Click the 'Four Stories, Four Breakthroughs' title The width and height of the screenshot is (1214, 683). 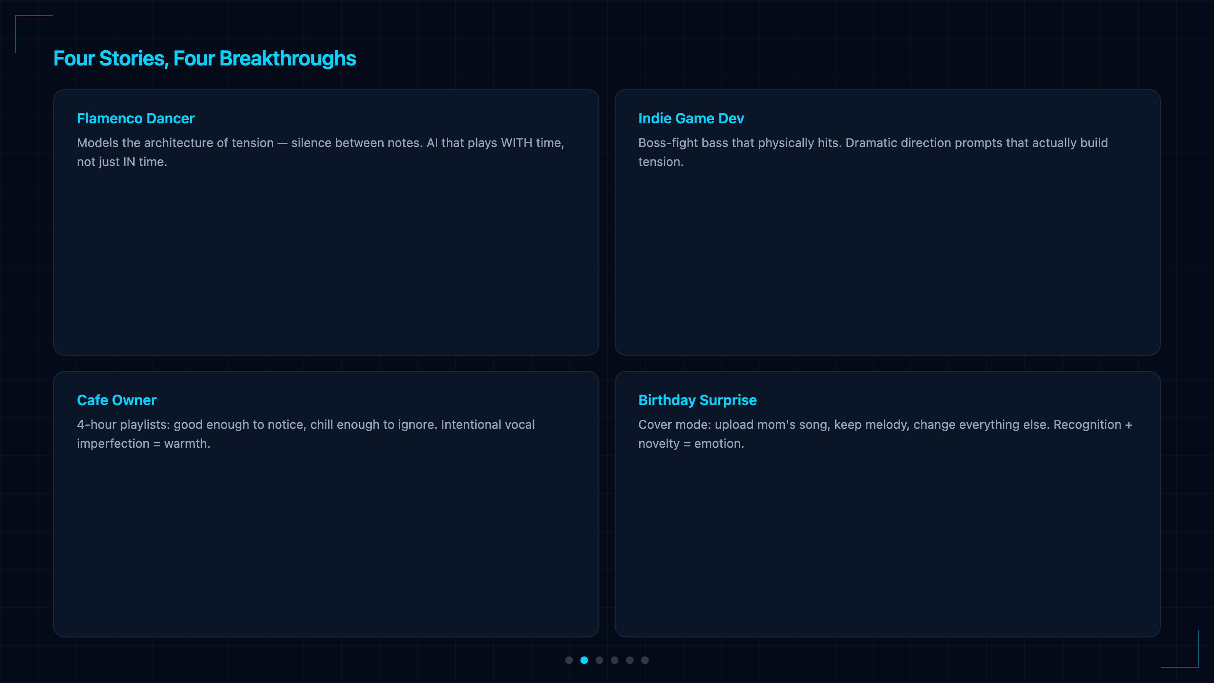pyautogui.click(x=204, y=59)
